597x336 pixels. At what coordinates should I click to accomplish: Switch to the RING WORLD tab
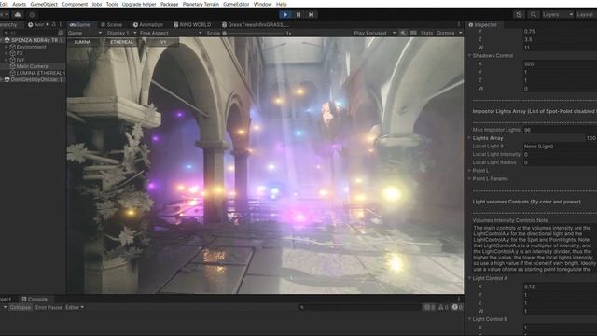pos(192,25)
